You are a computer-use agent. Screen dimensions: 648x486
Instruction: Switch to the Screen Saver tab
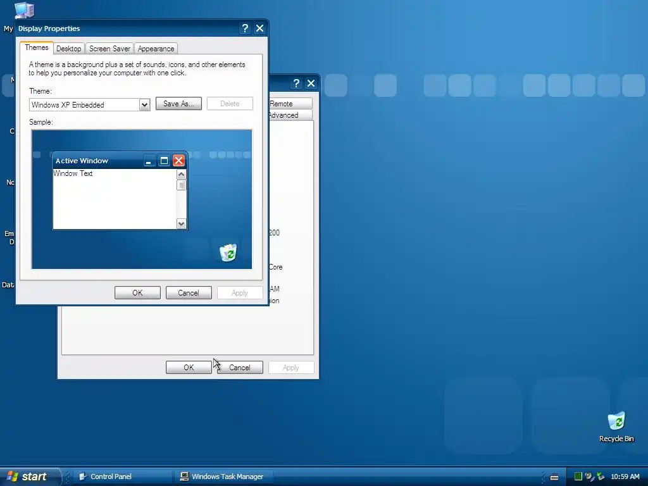[109, 49]
